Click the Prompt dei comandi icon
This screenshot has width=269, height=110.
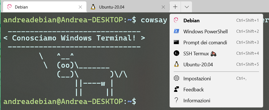coord(176,42)
